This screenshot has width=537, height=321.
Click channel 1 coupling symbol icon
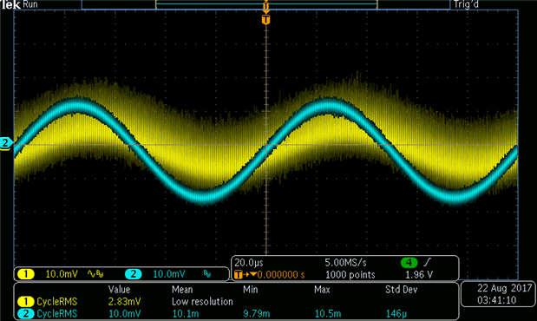(91, 274)
